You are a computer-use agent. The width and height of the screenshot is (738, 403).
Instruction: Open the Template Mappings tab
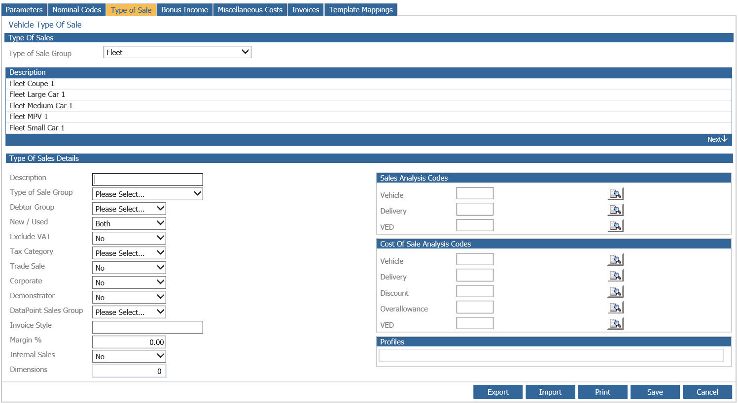pyautogui.click(x=361, y=10)
